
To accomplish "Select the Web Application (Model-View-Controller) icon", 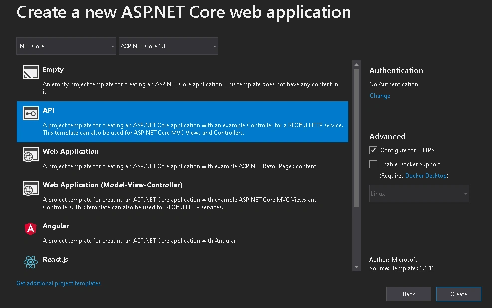I will click(x=31, y=188).
